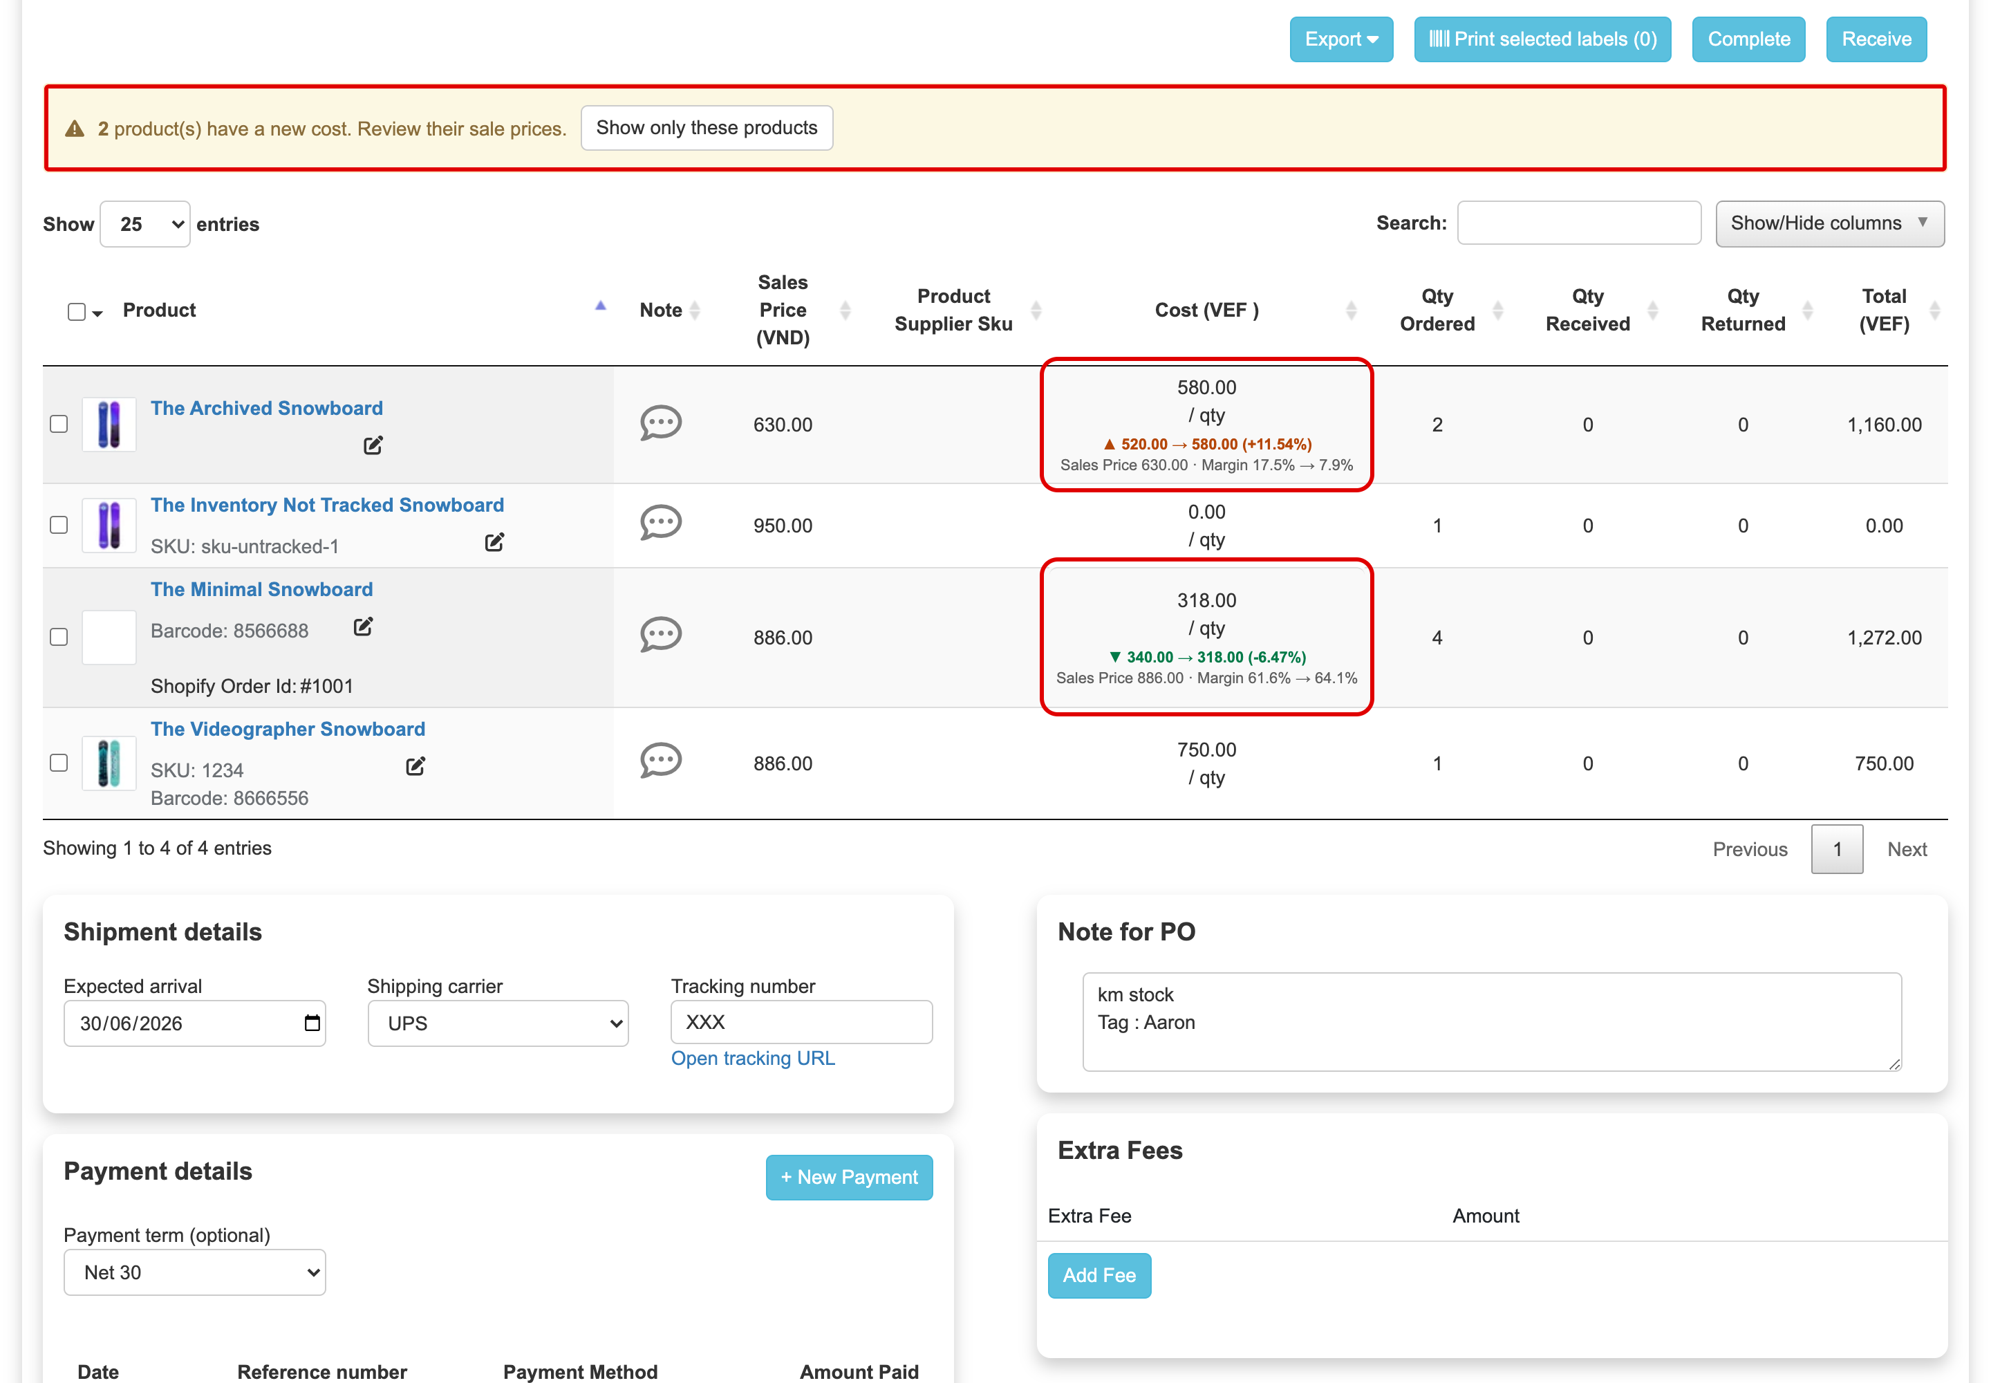Click cost 318.00 for Minimal Snowboard
The image size is (1991, 1383).
1206,600
